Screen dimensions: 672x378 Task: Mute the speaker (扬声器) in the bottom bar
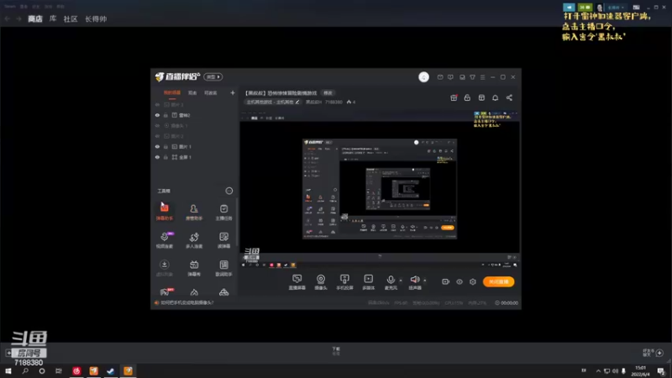coord(415,282)
